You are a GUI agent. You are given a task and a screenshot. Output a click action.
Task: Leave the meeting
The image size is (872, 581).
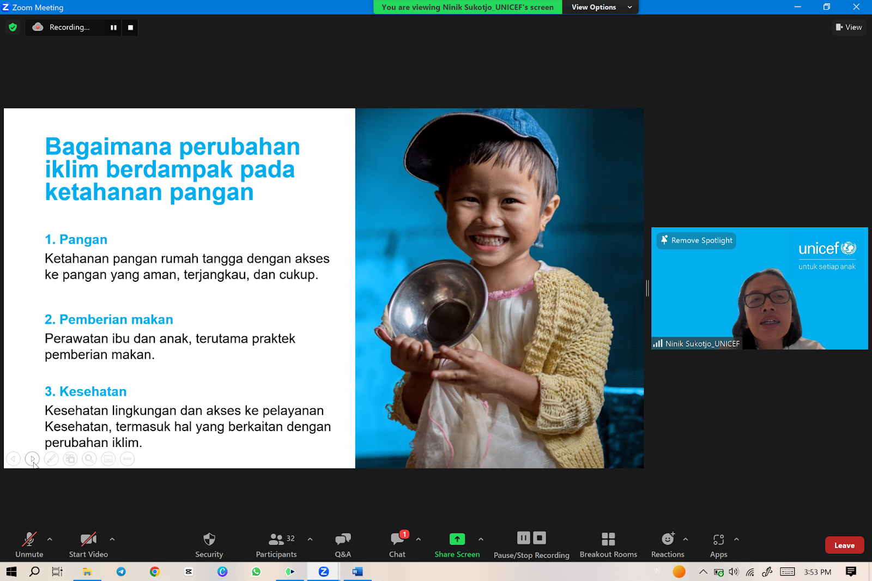[844, 545]
